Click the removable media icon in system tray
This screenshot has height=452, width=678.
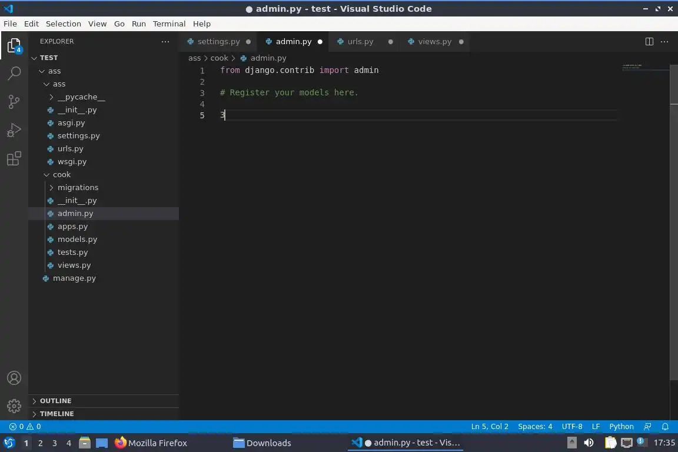(x=571, y=443)
